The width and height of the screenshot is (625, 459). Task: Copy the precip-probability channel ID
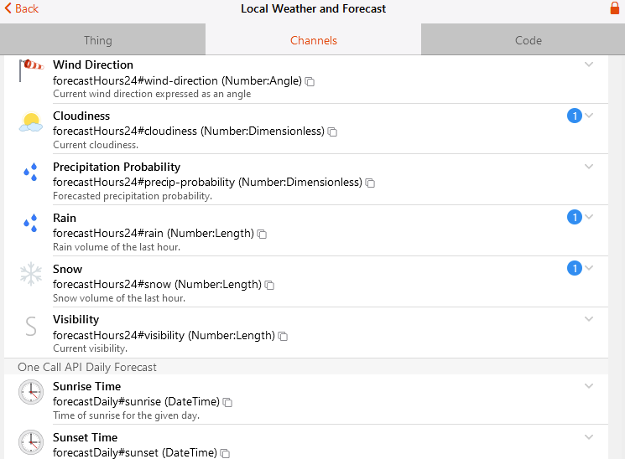pos(370,183)
